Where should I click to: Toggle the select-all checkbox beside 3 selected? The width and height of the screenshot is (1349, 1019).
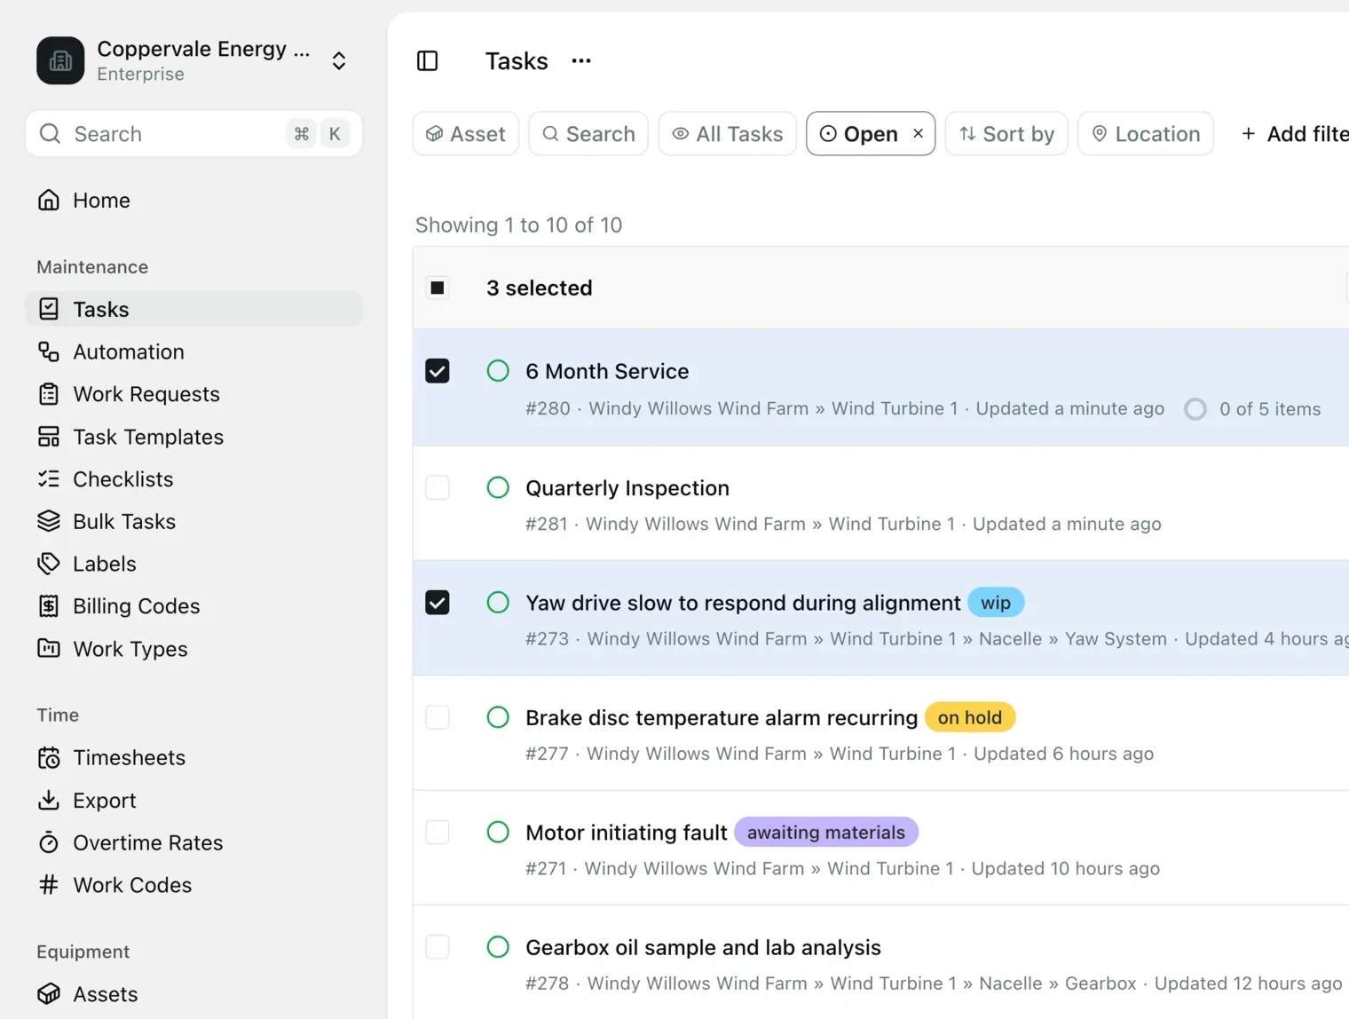pos(438,288)
